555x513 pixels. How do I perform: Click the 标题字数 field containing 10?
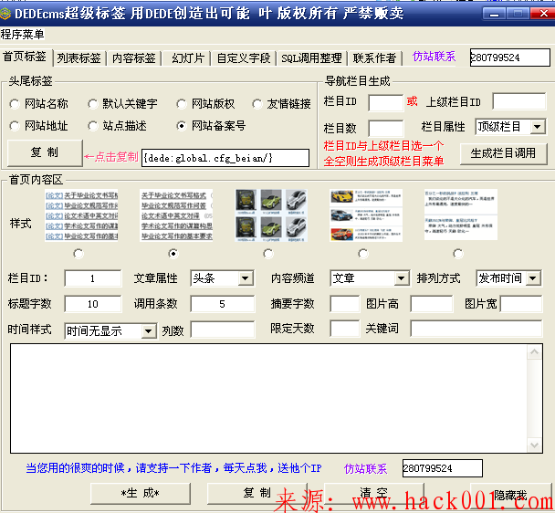coord(93,304)
